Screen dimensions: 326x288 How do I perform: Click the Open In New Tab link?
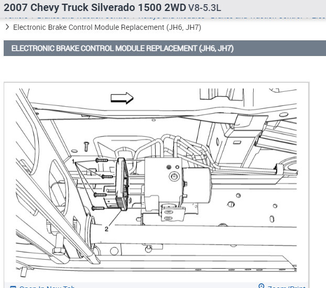click(42, 287)
